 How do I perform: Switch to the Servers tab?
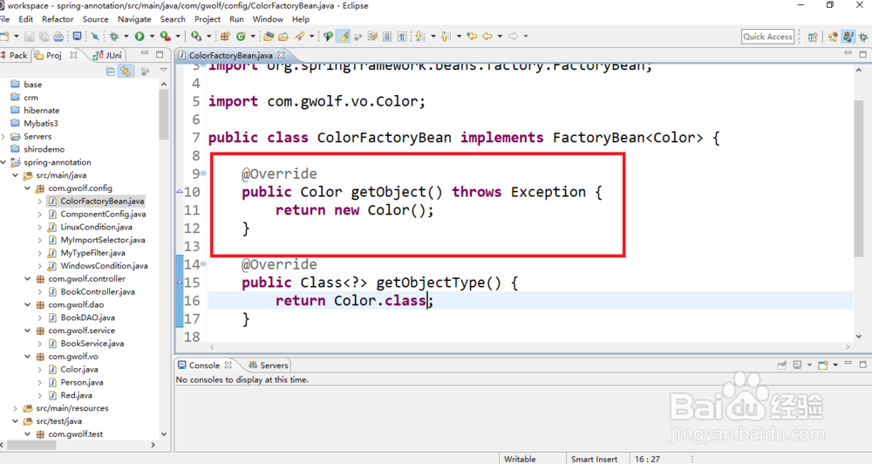[x=269, y=365]
